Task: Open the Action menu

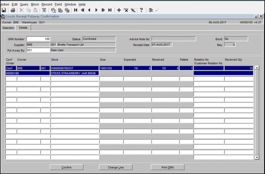Action: [5, 4]
